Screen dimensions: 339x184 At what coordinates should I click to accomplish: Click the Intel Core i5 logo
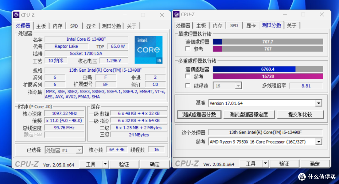click(x=148, y=50)
